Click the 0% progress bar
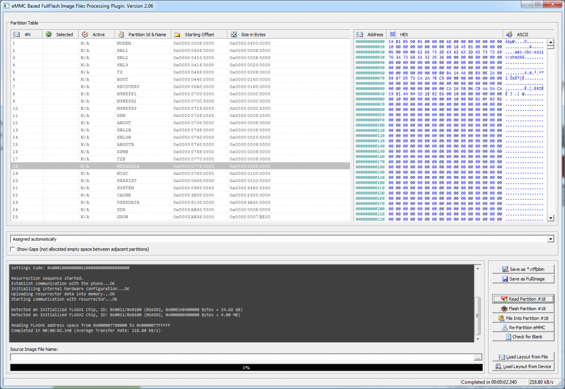This screenshot has width=565, height=389. [x=246, y=367]
